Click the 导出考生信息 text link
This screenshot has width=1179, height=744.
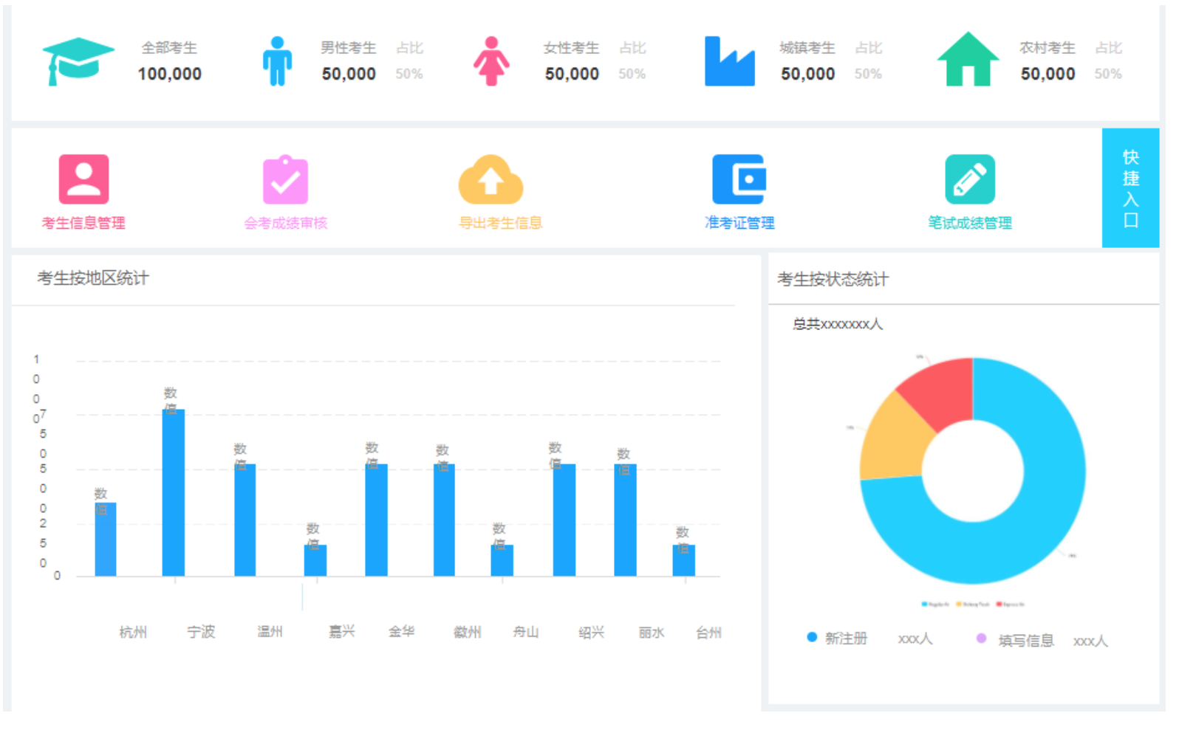tap(500, 223)
